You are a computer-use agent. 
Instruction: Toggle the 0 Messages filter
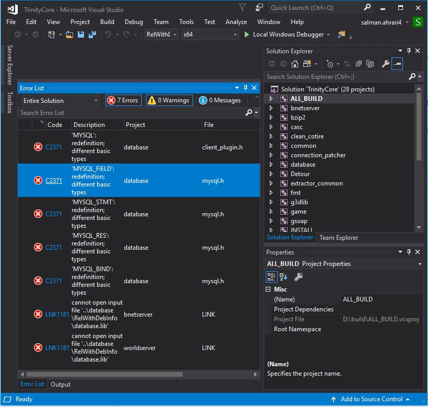point(220,100)
